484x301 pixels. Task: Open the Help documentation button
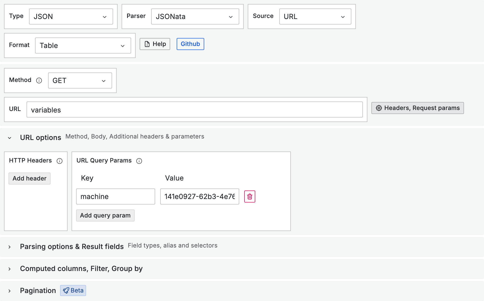click(155, 44)
